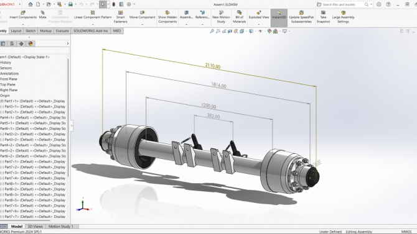417x234 pixels.
Task: Switch to the Layout tab
Action: pyautogui.click(x=16, y=31)
